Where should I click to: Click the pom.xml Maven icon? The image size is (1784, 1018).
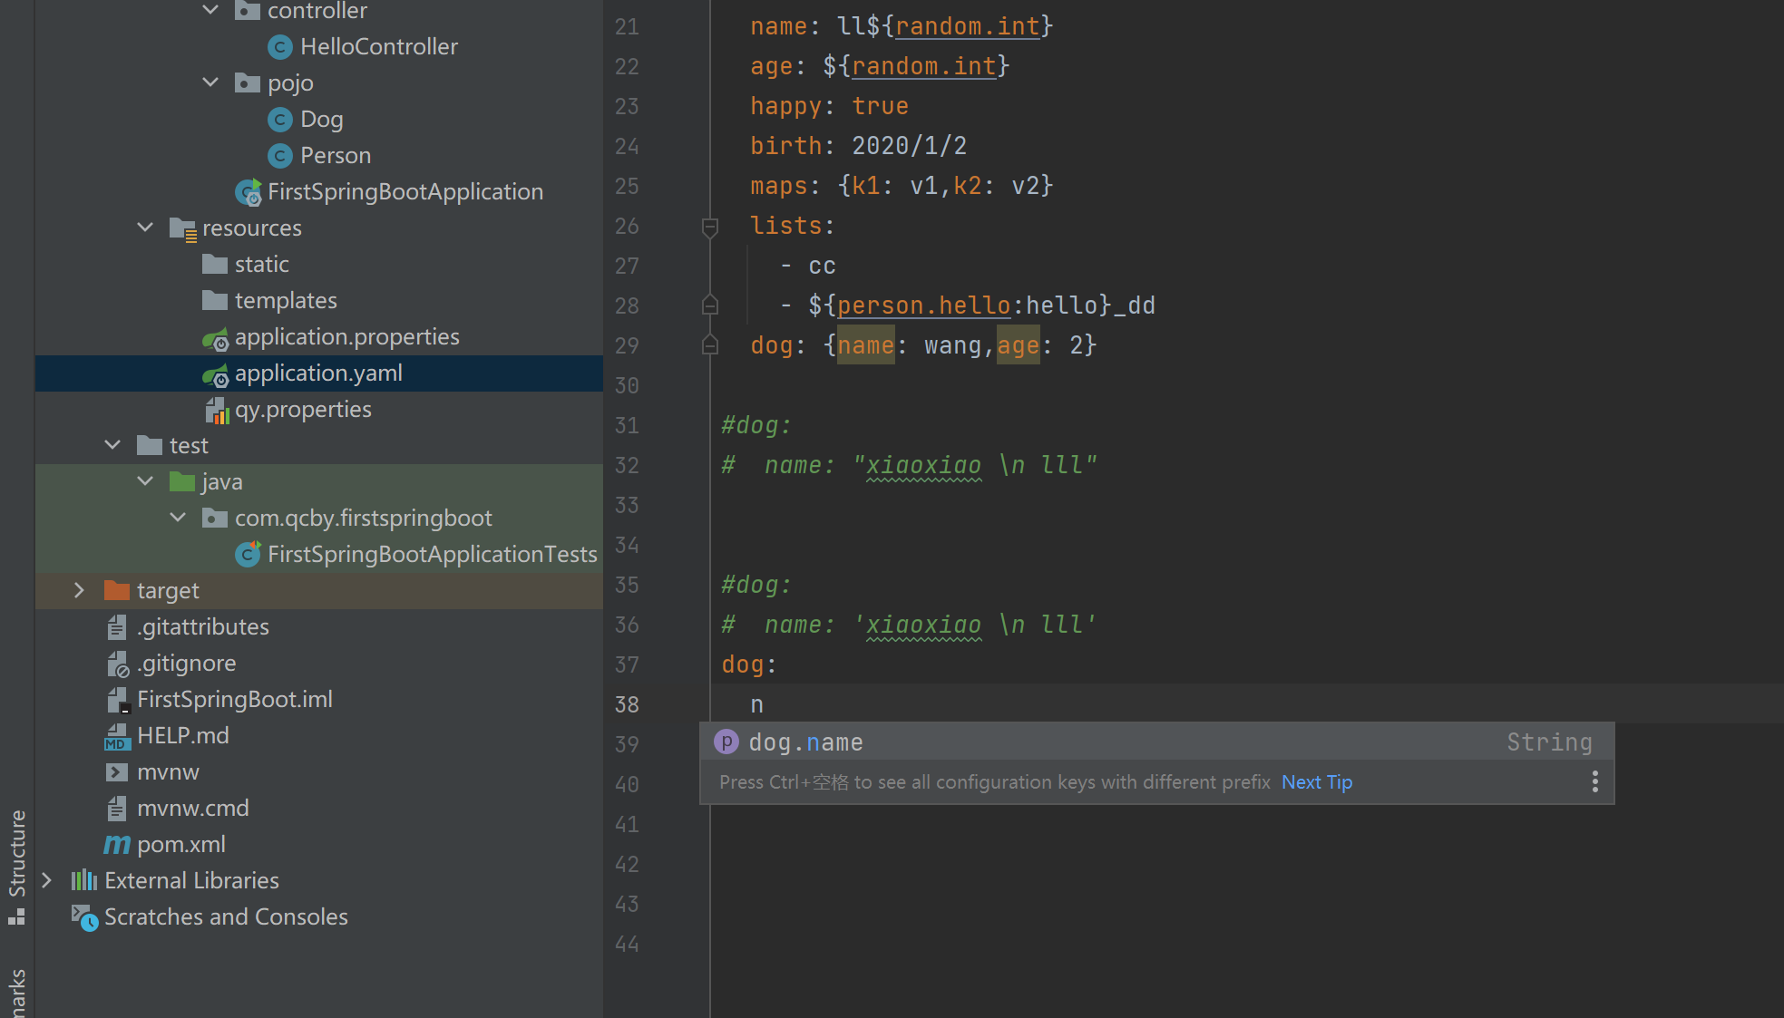point(116,845)
